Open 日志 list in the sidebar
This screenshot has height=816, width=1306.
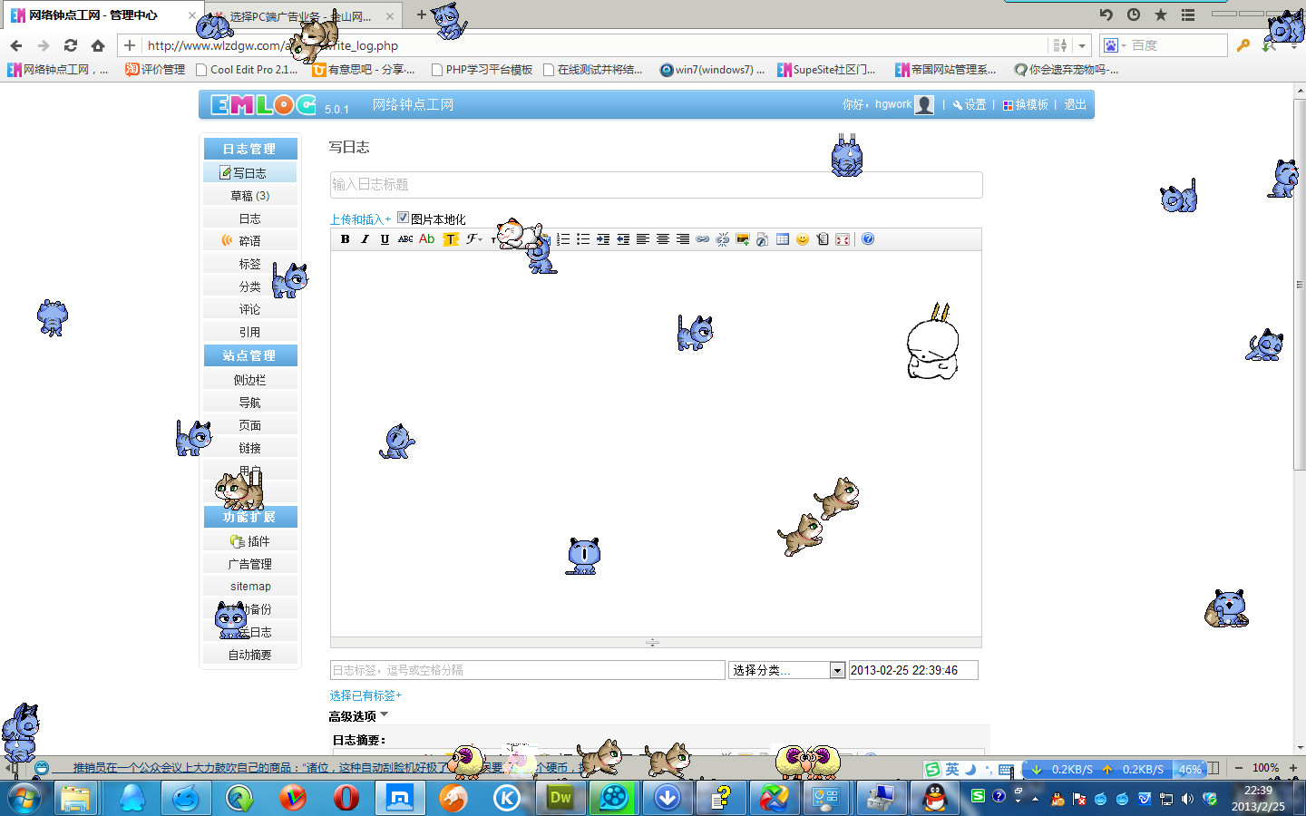250,219
